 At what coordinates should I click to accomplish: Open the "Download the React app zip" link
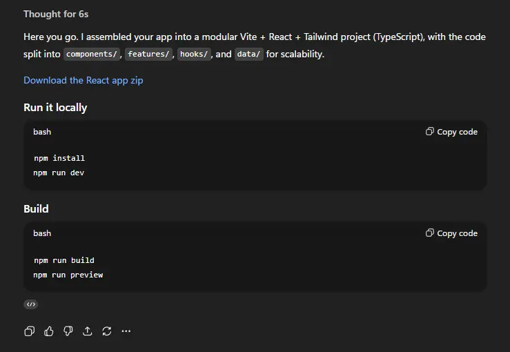point(84,80)
